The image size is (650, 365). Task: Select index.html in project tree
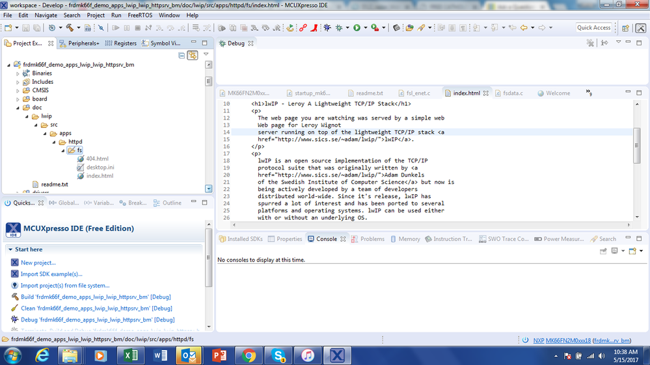(100, 176)
